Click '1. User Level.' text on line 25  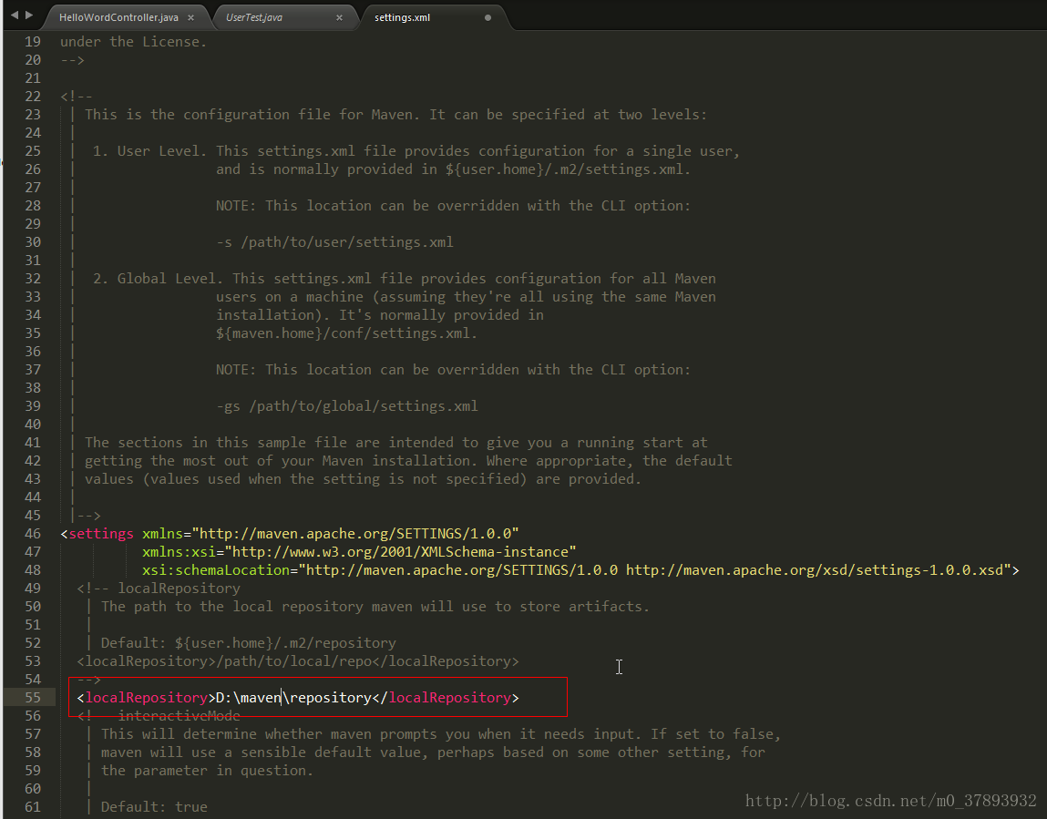[149, 151]
